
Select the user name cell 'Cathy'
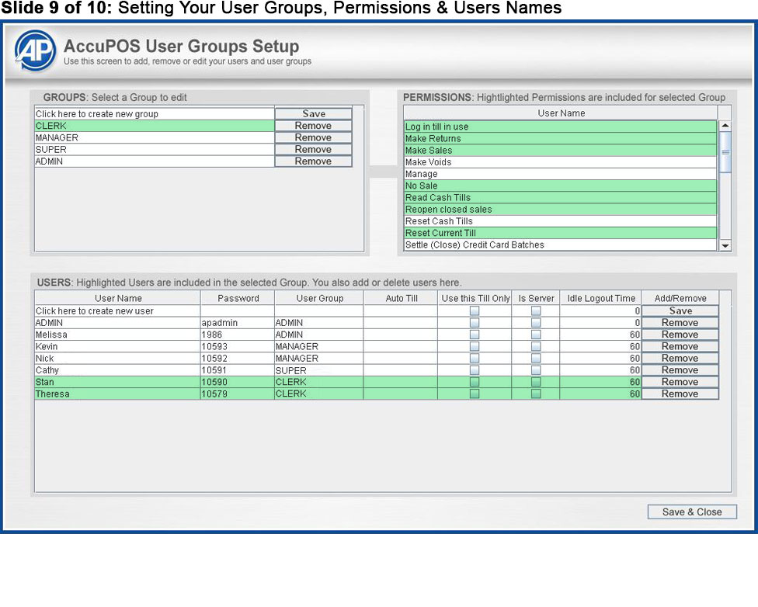coord(117,370)
